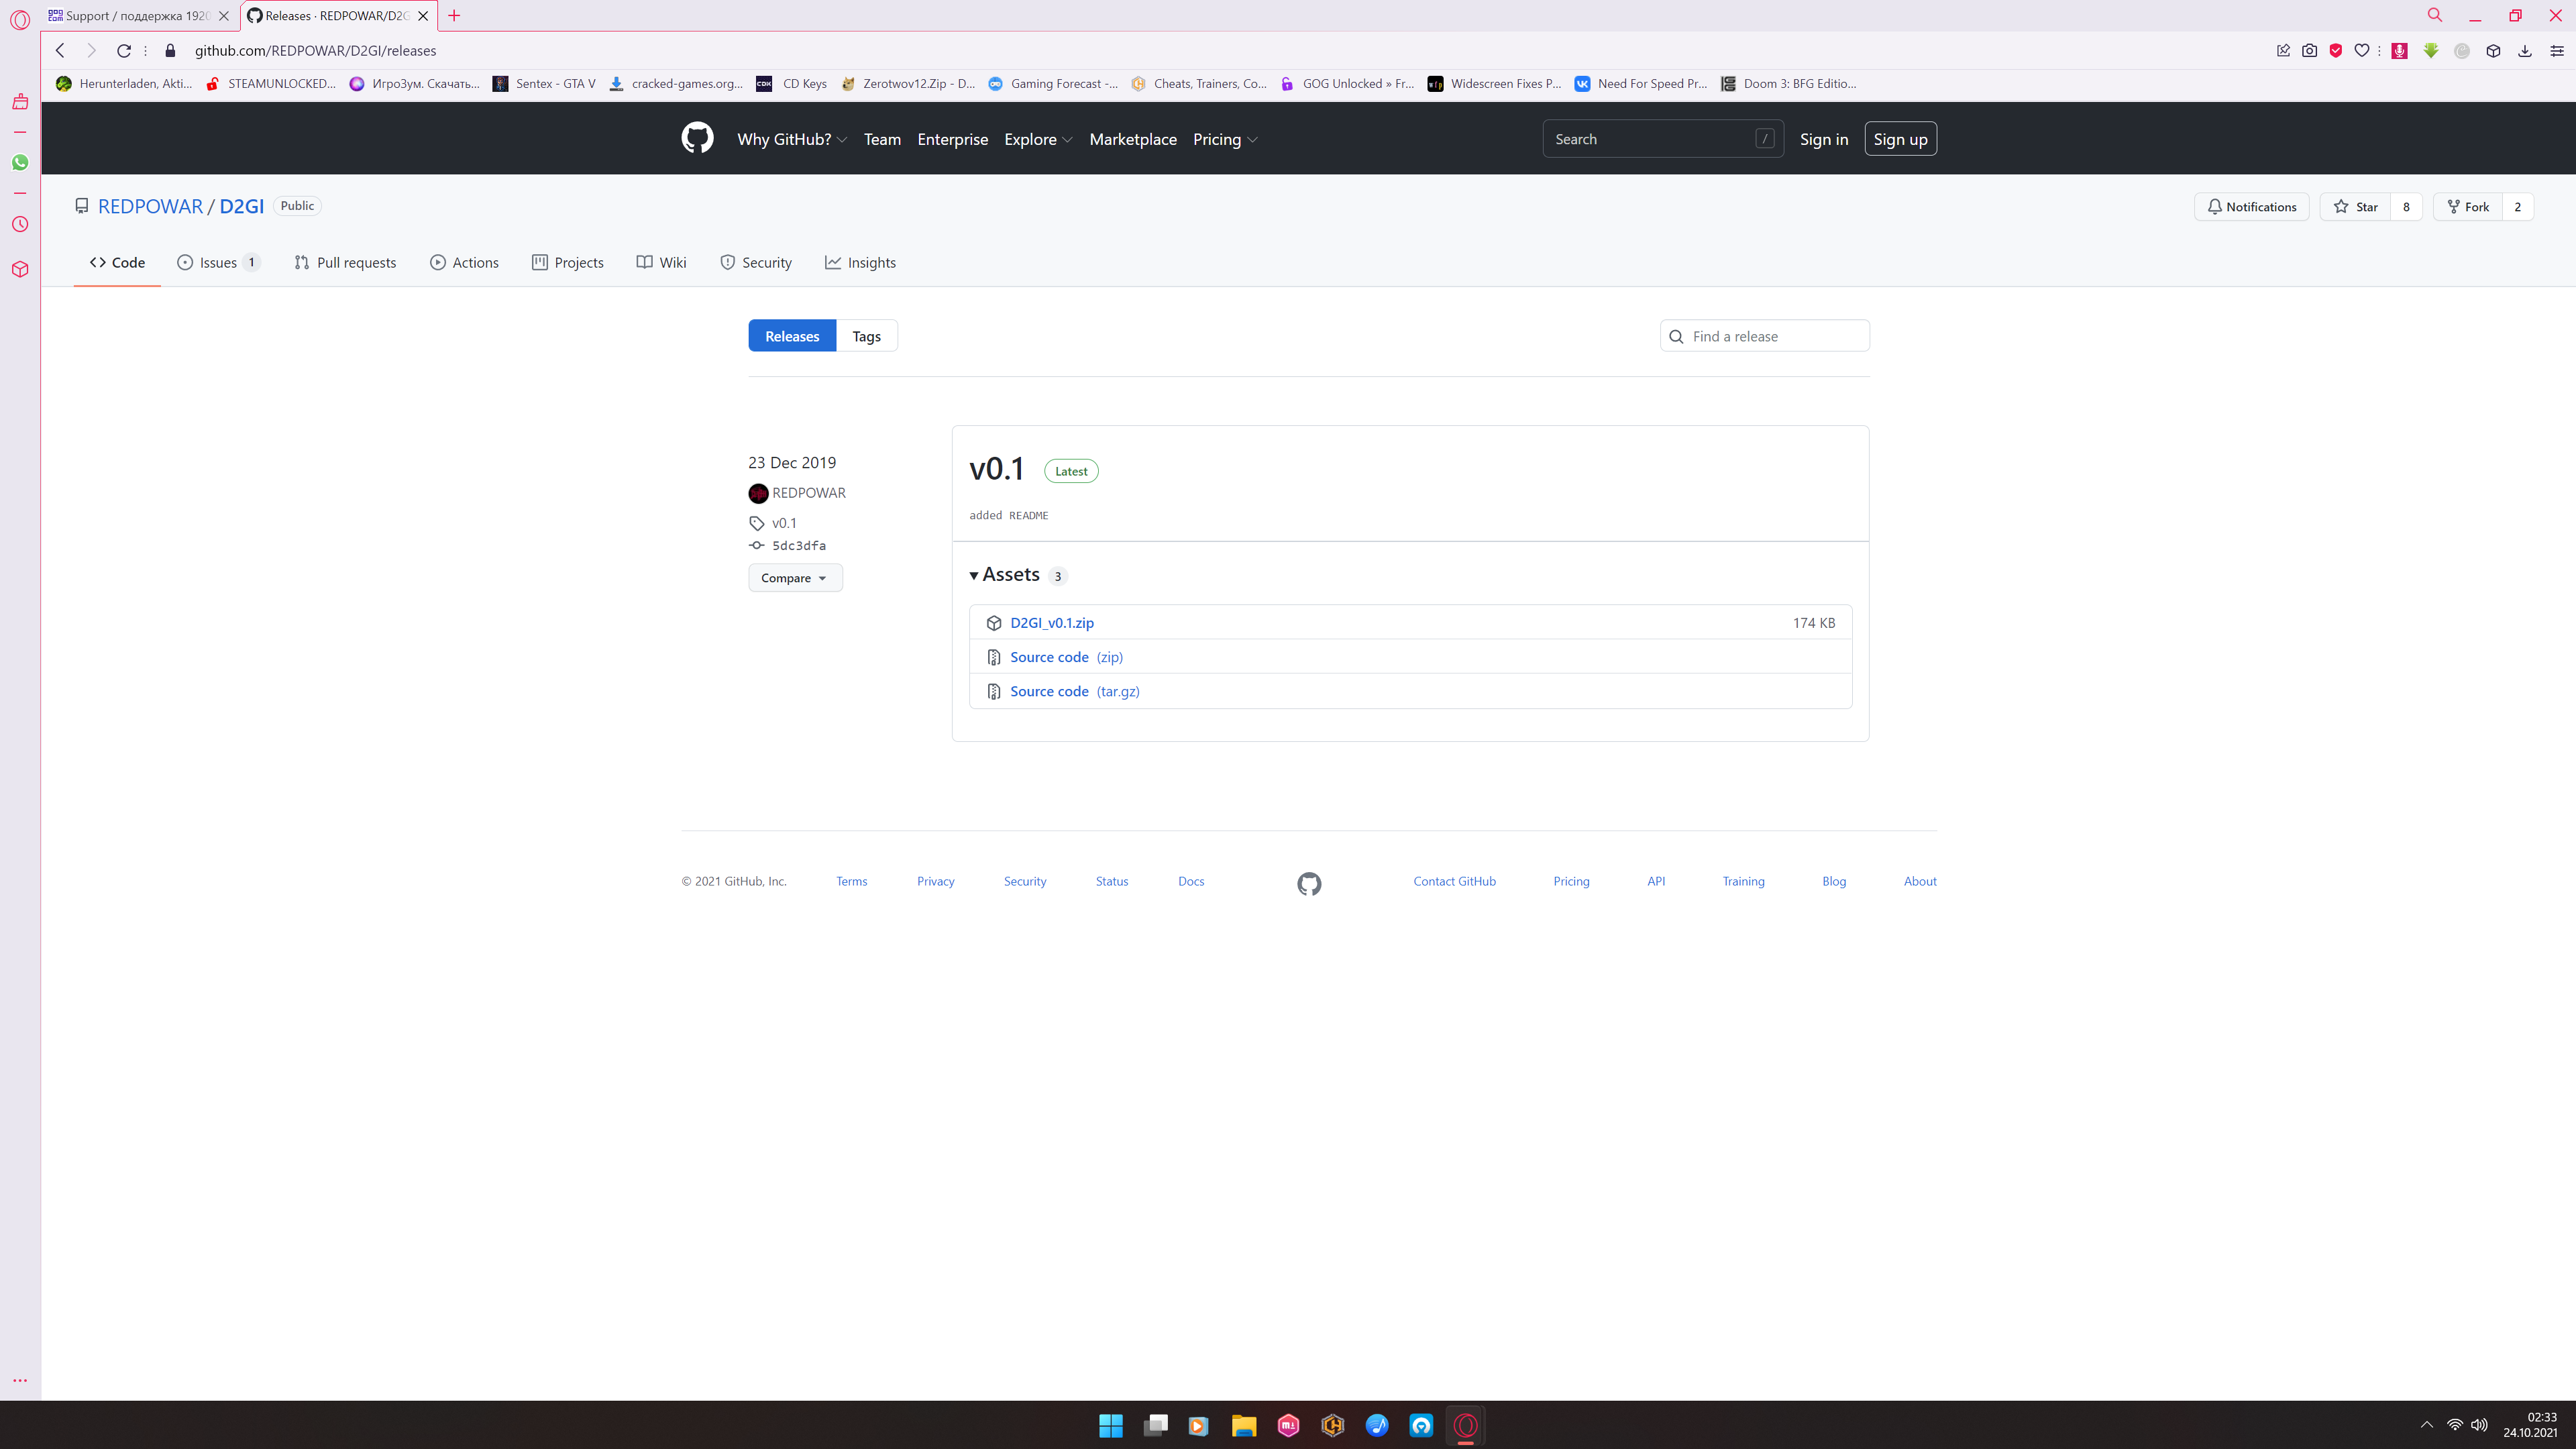Go back with the browser back arrow
This screenshot has height=1449, width=2576.
click(x=60, y=50)
